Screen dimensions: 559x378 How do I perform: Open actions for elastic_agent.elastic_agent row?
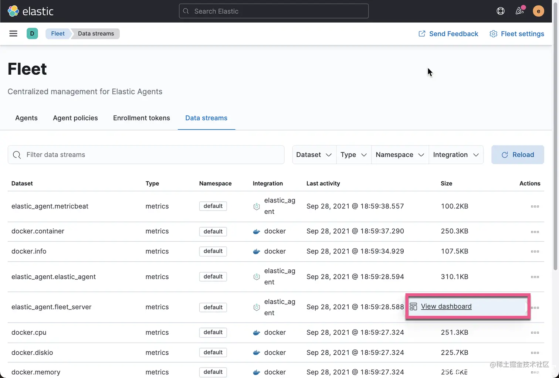(535, 277)
